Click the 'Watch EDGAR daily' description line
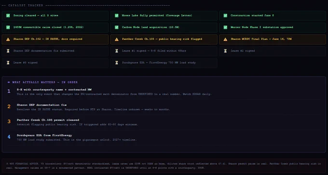 tap(114, 94)
